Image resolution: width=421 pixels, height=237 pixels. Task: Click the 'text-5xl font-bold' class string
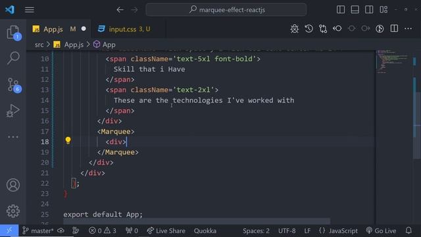coord(214,59)
